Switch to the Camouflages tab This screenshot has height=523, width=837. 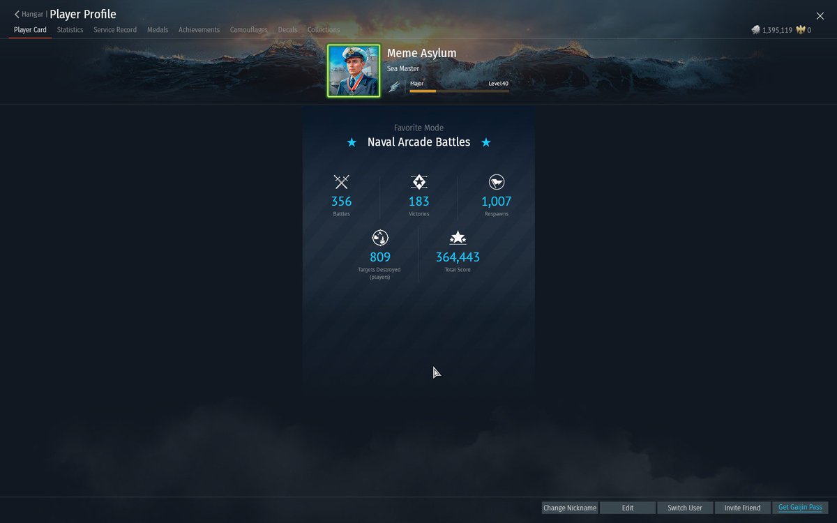pos(249,30)
